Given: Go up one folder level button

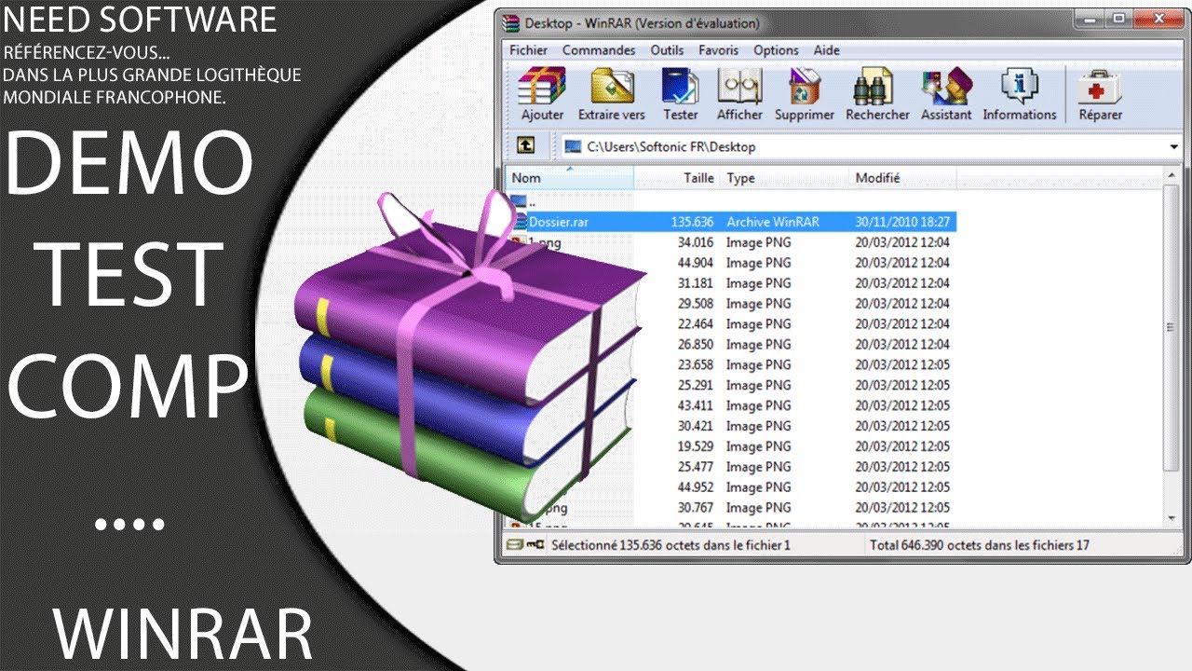Looking at the screenshot, I should tap(525, 146).
